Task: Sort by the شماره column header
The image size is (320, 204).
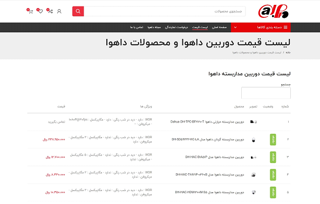Action: (285, 106)
